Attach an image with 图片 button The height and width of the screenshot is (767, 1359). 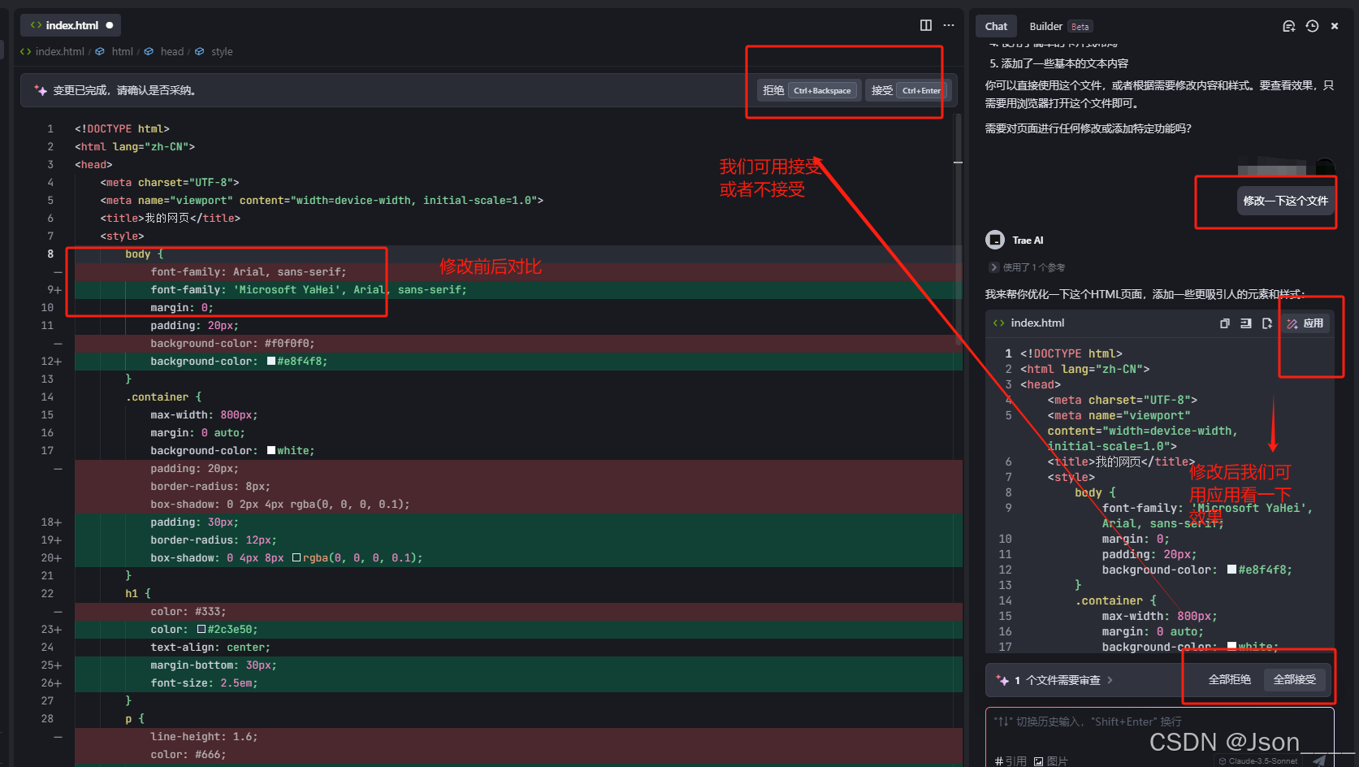pos(1050,761)
